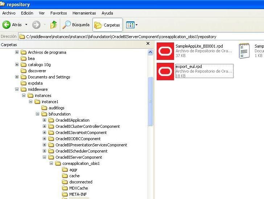Toggle the Carpetas folder pane button
This screenshot has width=264, height=199.
(107, 25)
